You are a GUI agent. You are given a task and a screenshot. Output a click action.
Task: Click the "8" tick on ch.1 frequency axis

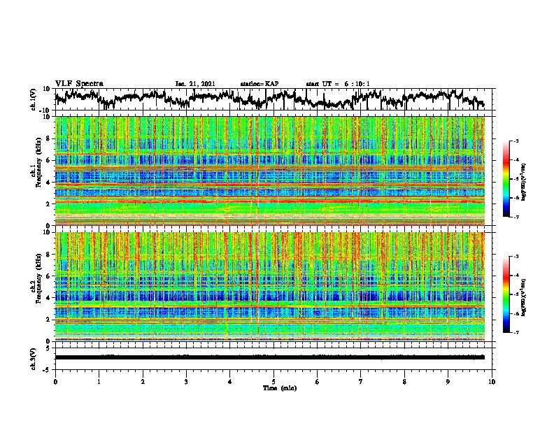(49, 138)
